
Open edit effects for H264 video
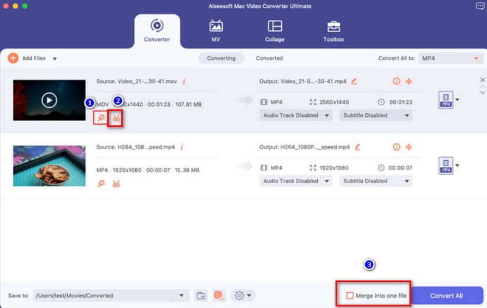point(101,183)
